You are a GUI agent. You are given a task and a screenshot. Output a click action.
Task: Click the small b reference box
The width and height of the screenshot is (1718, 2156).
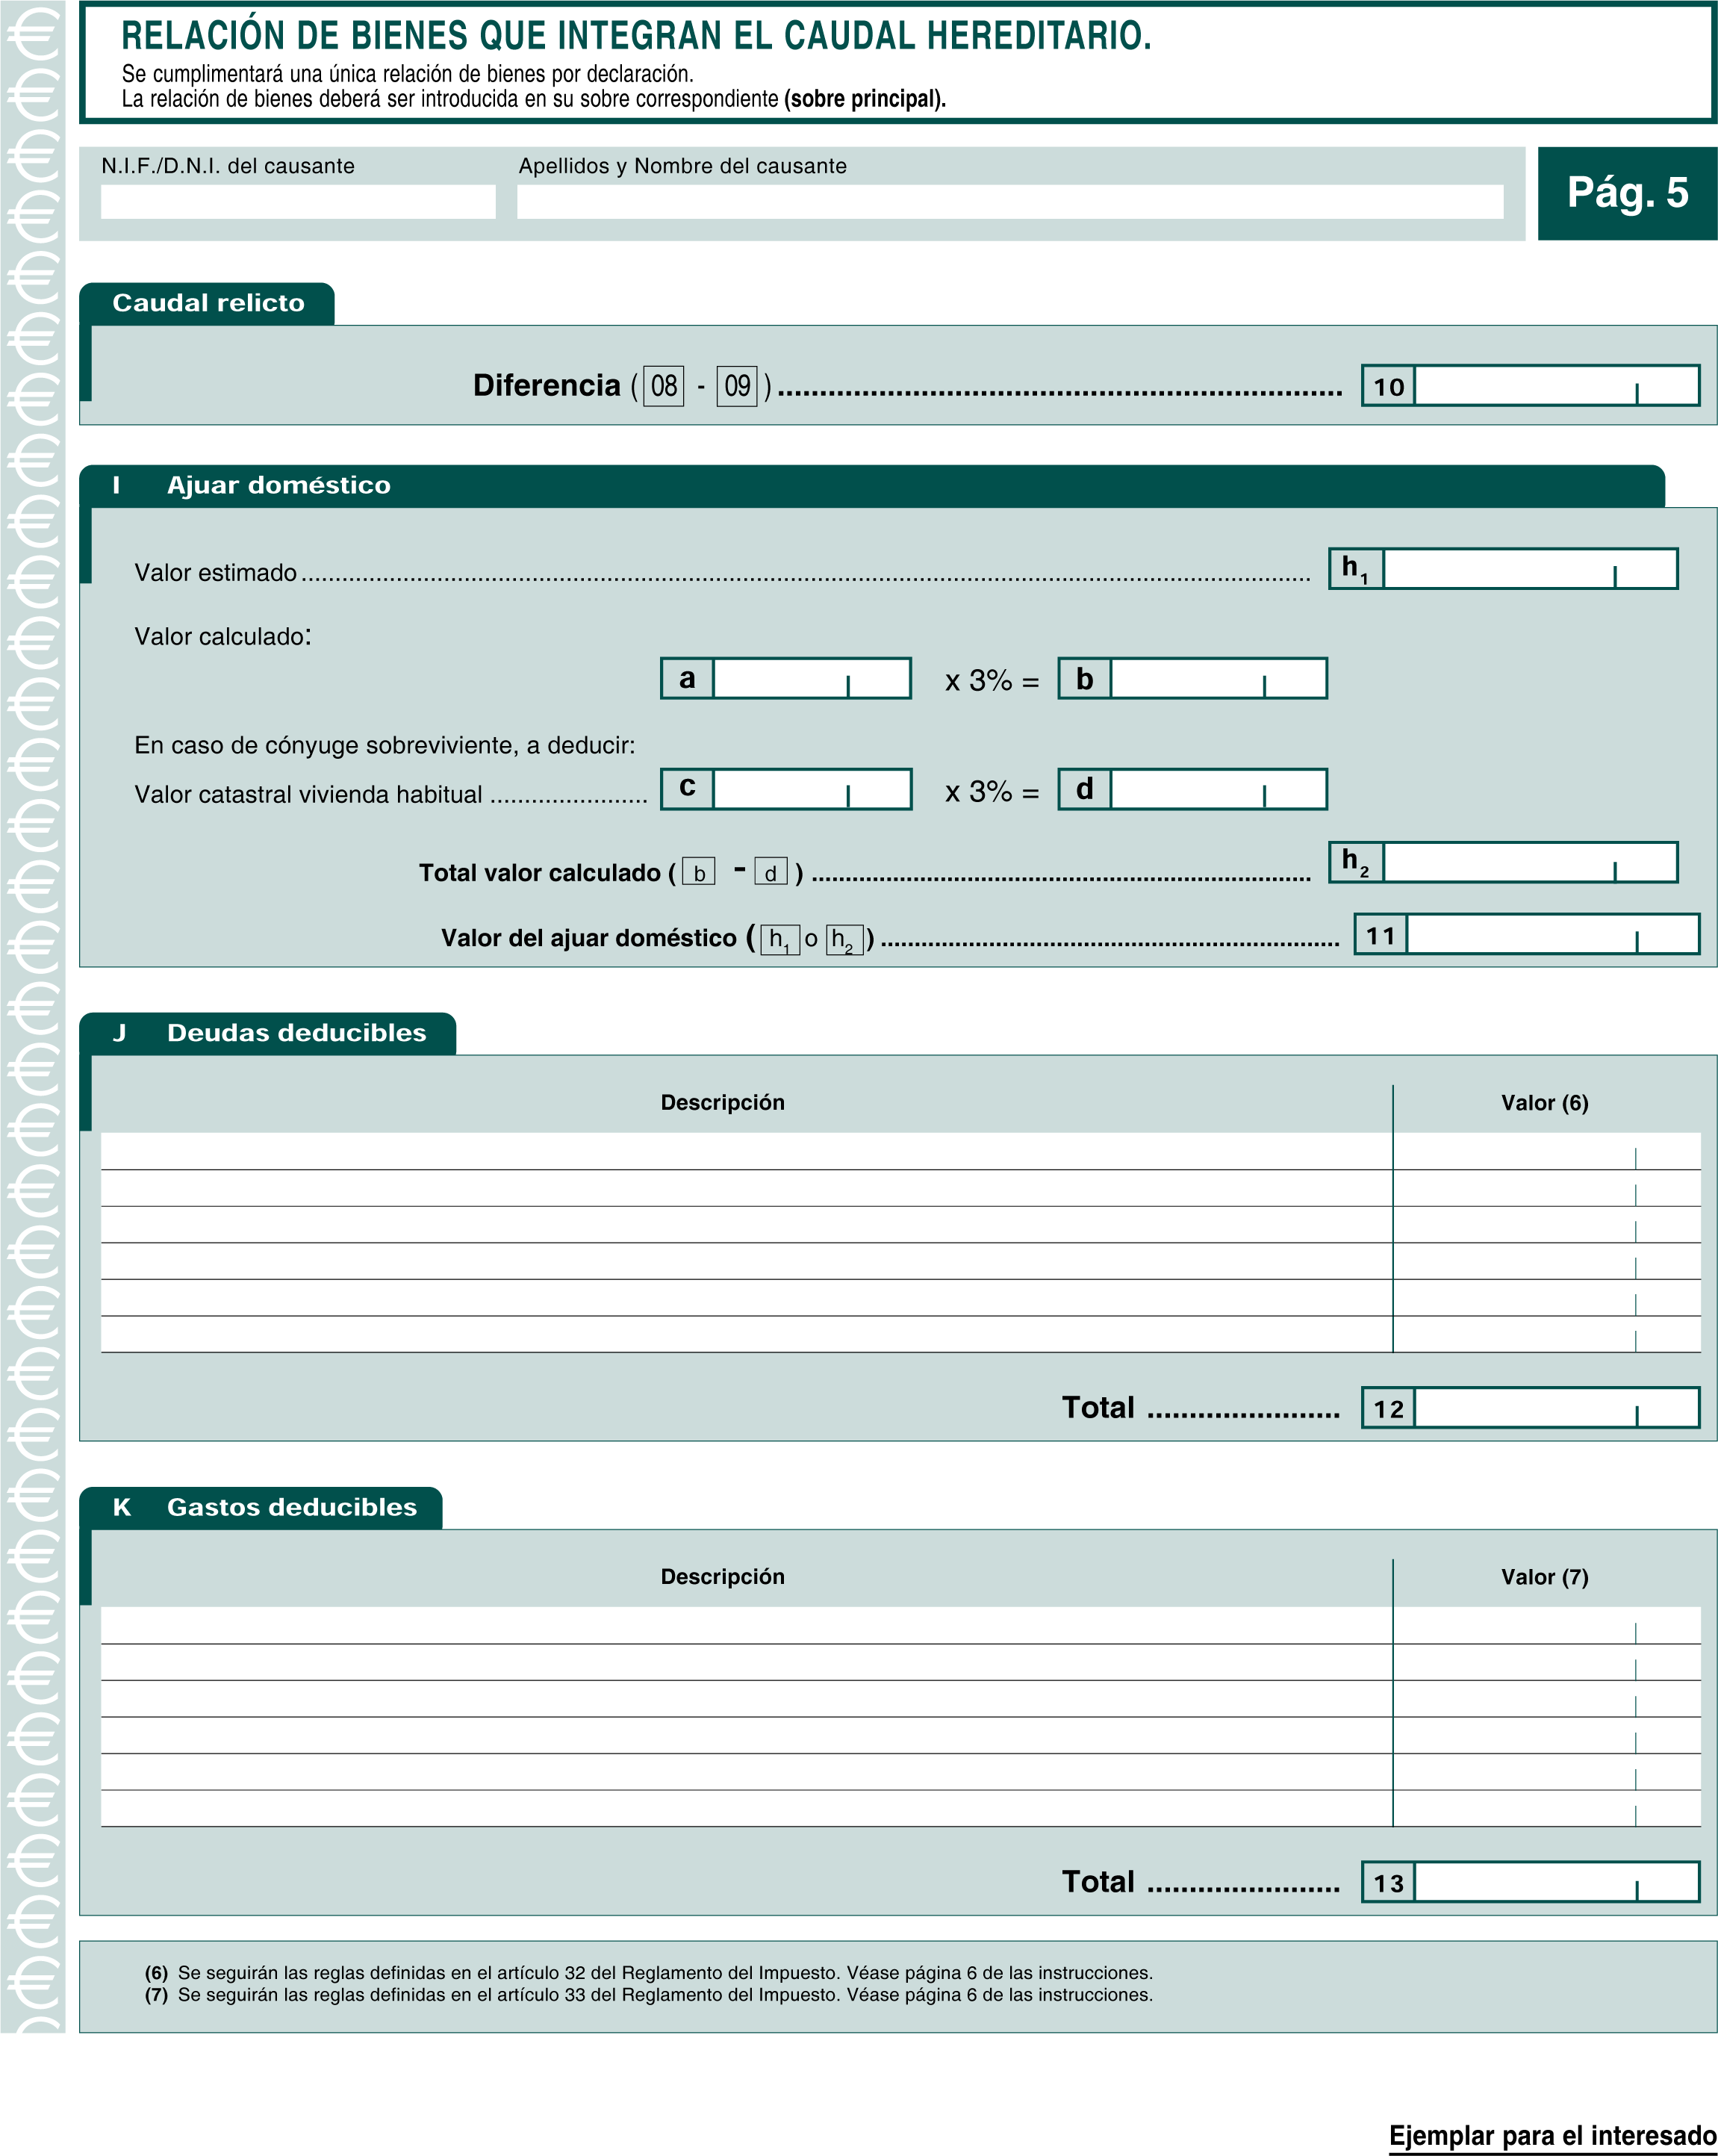699,872
